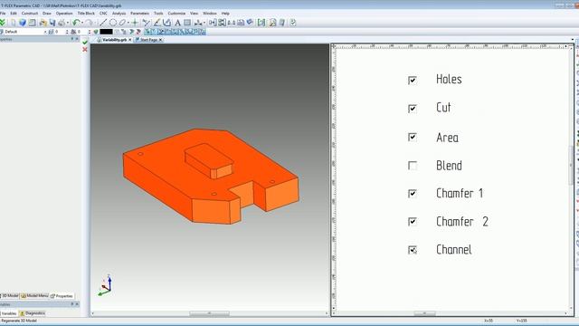Switch to the Properties panel tab

click(x=62, y=296)
